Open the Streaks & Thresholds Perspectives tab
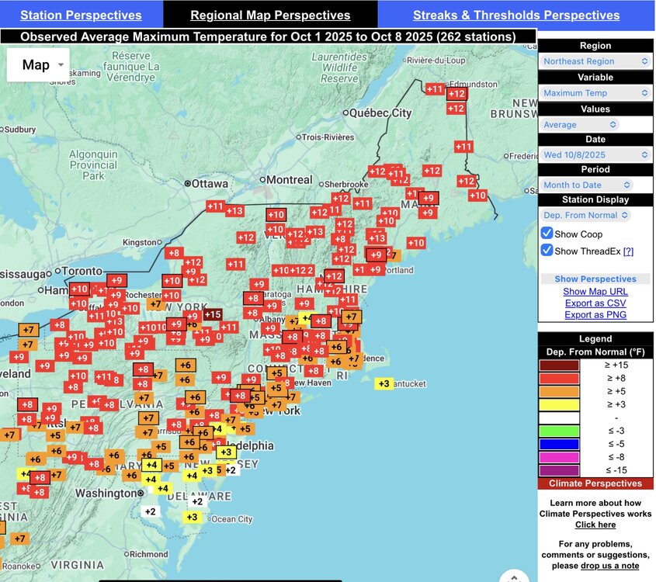 516,15
